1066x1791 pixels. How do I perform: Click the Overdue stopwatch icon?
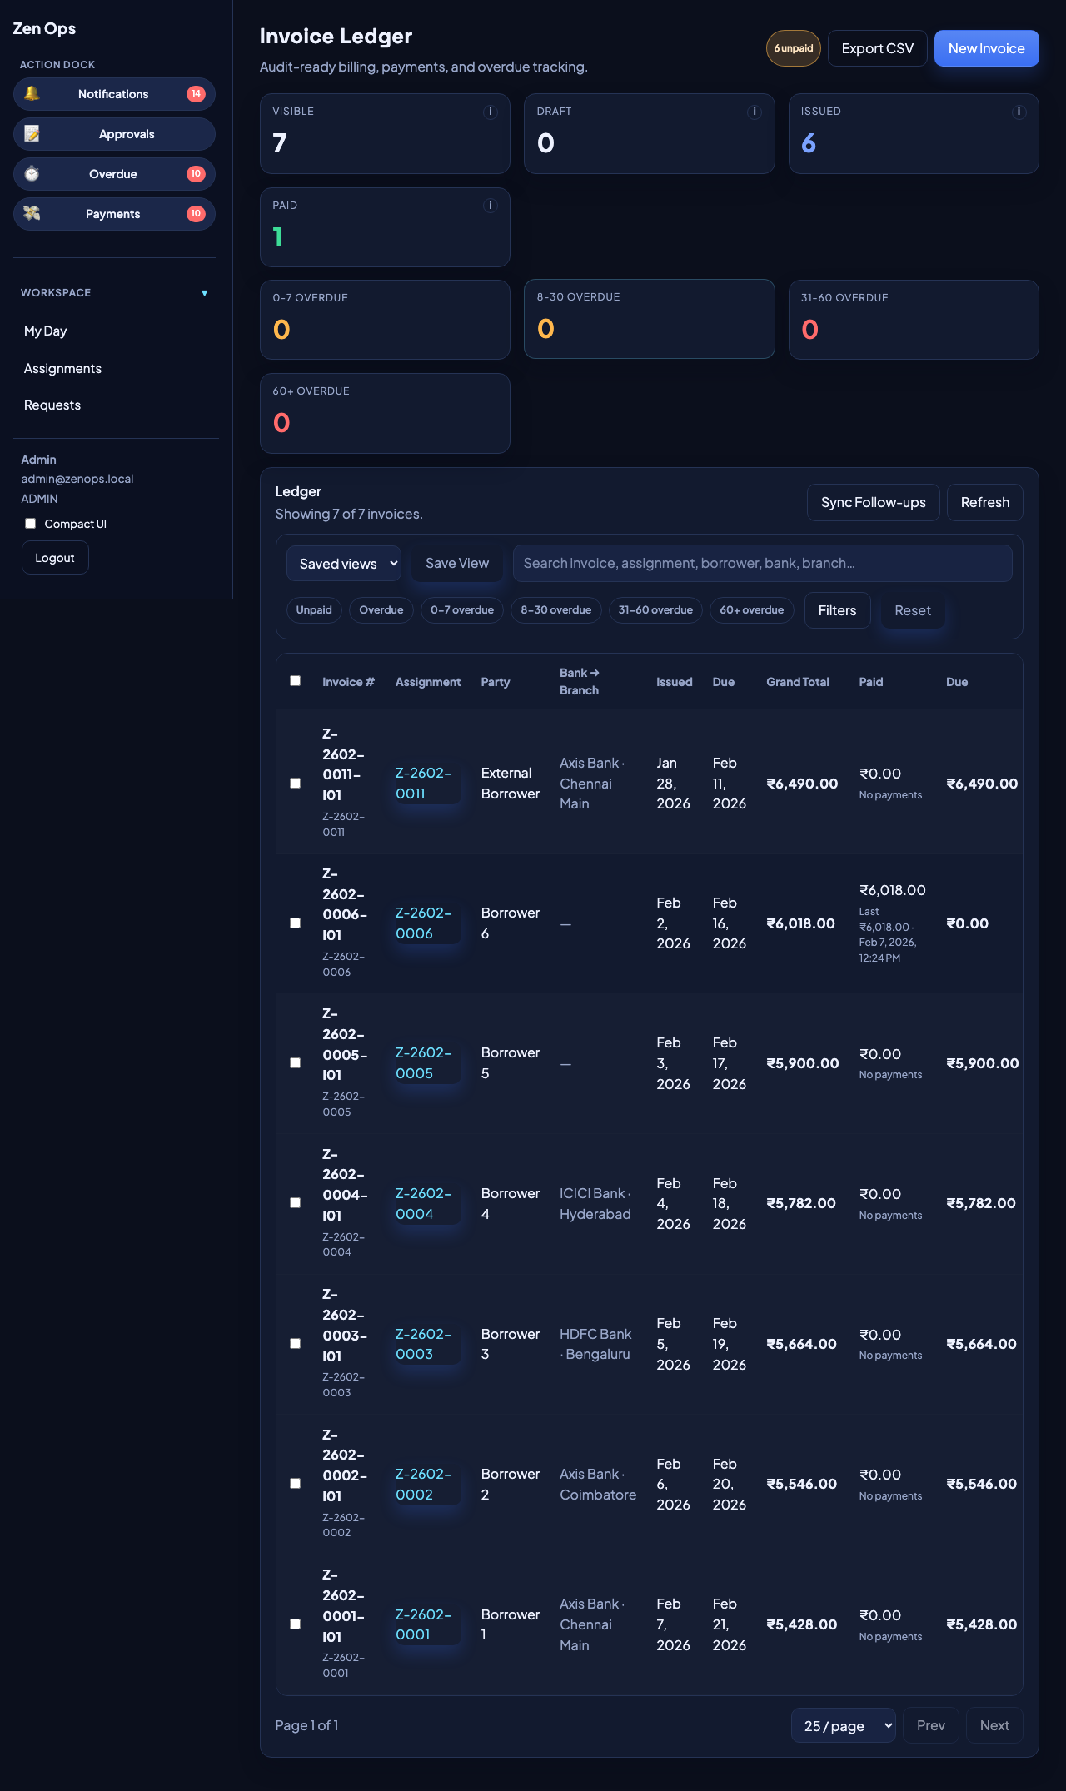pyautogui.click(x=32, y=174)
